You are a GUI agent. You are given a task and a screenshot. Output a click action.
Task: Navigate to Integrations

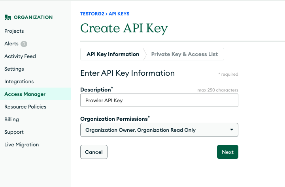[19, 82]
